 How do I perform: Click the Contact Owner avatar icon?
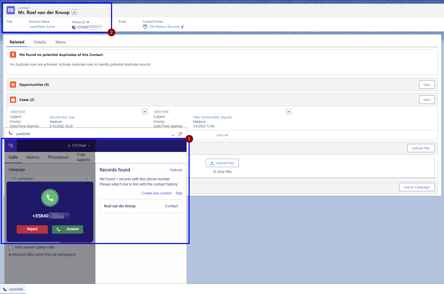click(x=145, y=27)
